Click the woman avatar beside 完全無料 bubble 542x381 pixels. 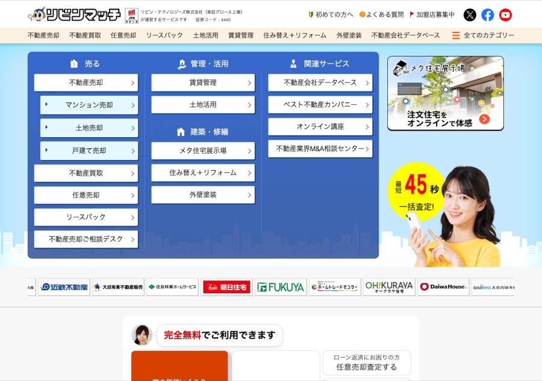pos(142,335)
